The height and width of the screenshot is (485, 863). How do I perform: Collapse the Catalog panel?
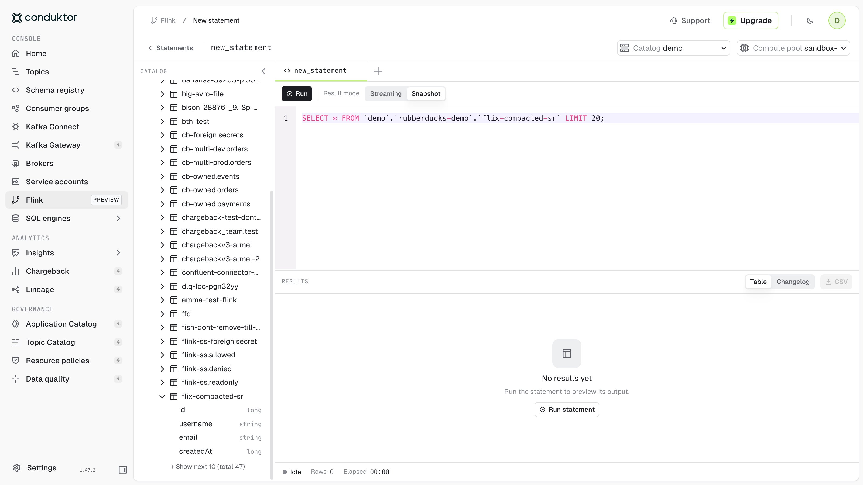pyautogui.click(x=264, y=71)
